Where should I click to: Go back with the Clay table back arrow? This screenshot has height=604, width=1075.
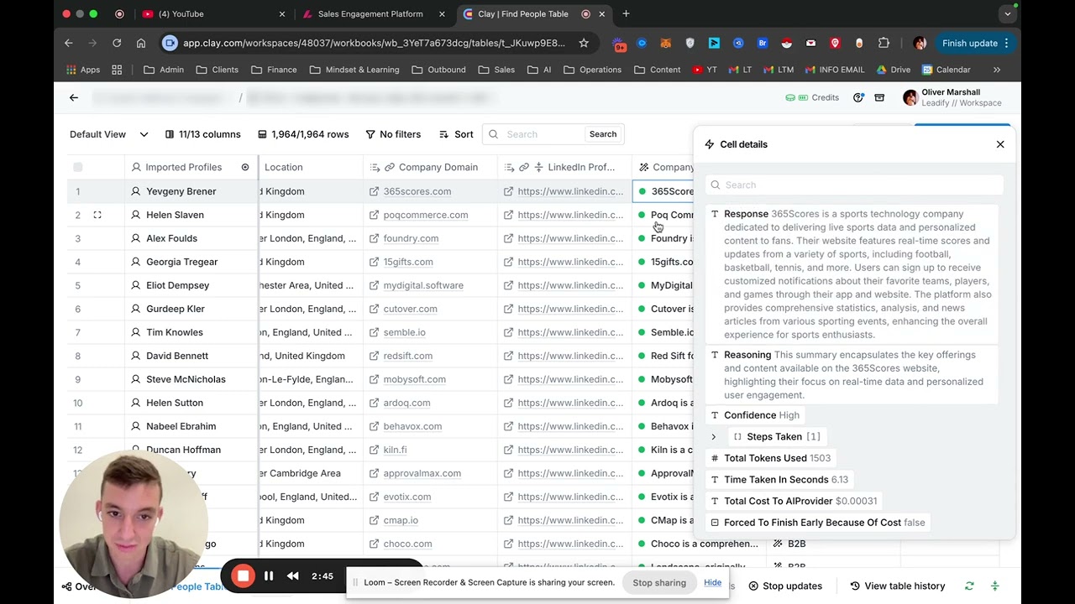(x=74, y=98)
